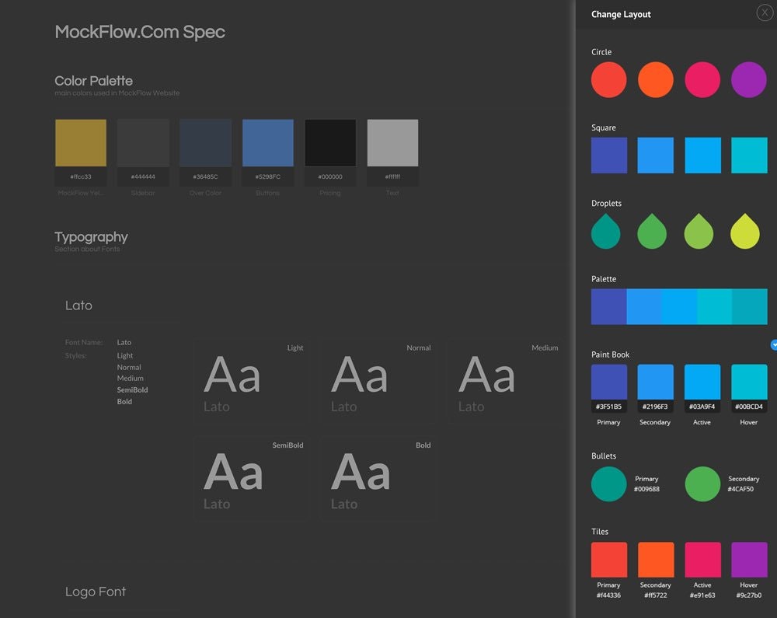Close the Change Layout panel
The height and width of the screenshot is (618, 777).
(765, 13)
